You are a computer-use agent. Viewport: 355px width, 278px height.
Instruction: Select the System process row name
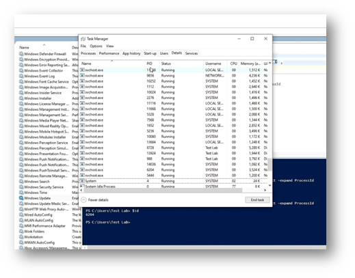(x=90, y=181)
